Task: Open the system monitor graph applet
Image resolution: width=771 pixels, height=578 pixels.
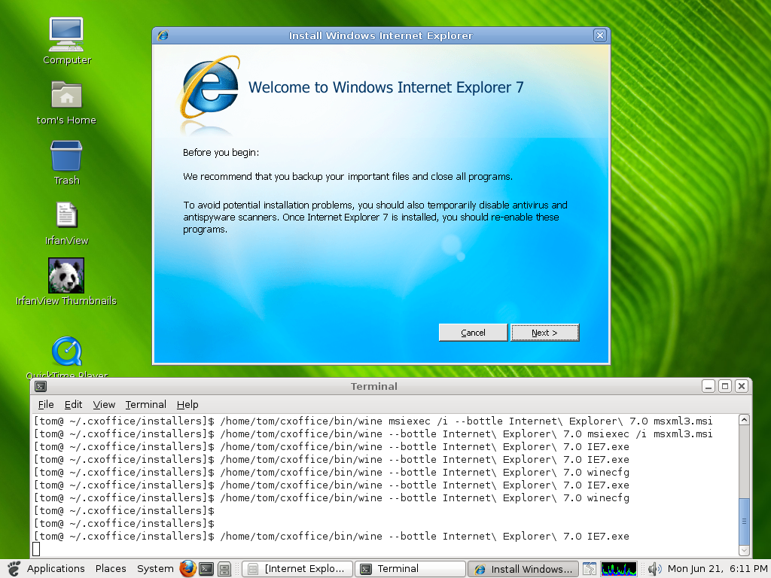Action: coord(618,569)
